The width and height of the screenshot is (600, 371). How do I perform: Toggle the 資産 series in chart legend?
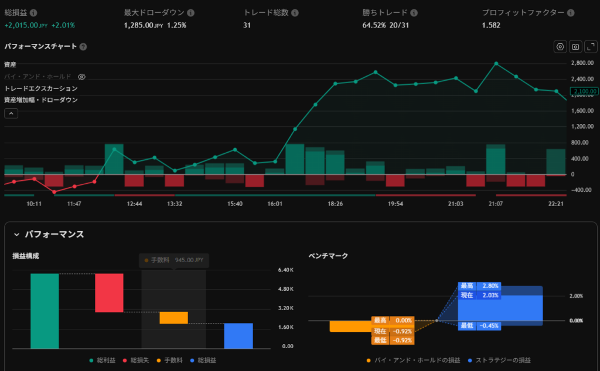coord(11,64)
